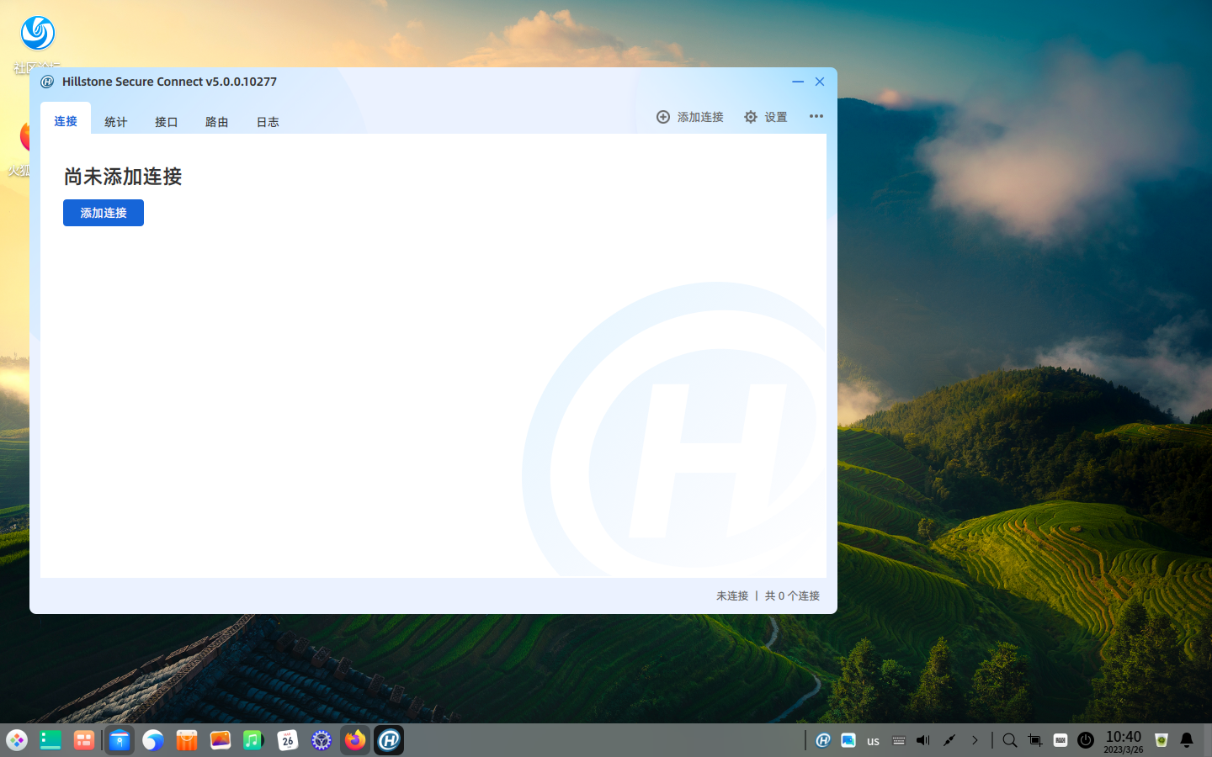Viewport: 1212px width, 757px height.
Task: Open the search magnifier in the taskbar
Action: [1010, 740]
